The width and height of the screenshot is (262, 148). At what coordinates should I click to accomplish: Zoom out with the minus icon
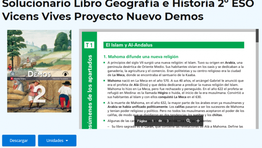[179, 121]
